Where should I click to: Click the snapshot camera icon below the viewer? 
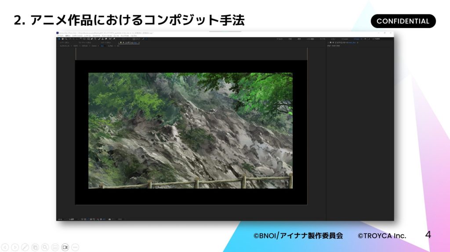tap(109, 219)
